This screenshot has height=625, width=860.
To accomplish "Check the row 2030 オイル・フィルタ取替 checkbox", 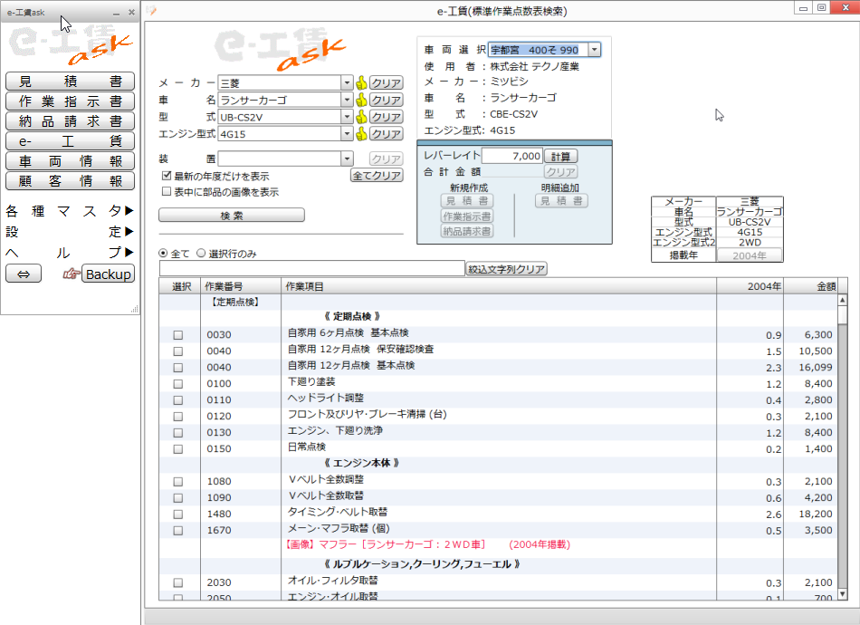I will pos(177,582).
